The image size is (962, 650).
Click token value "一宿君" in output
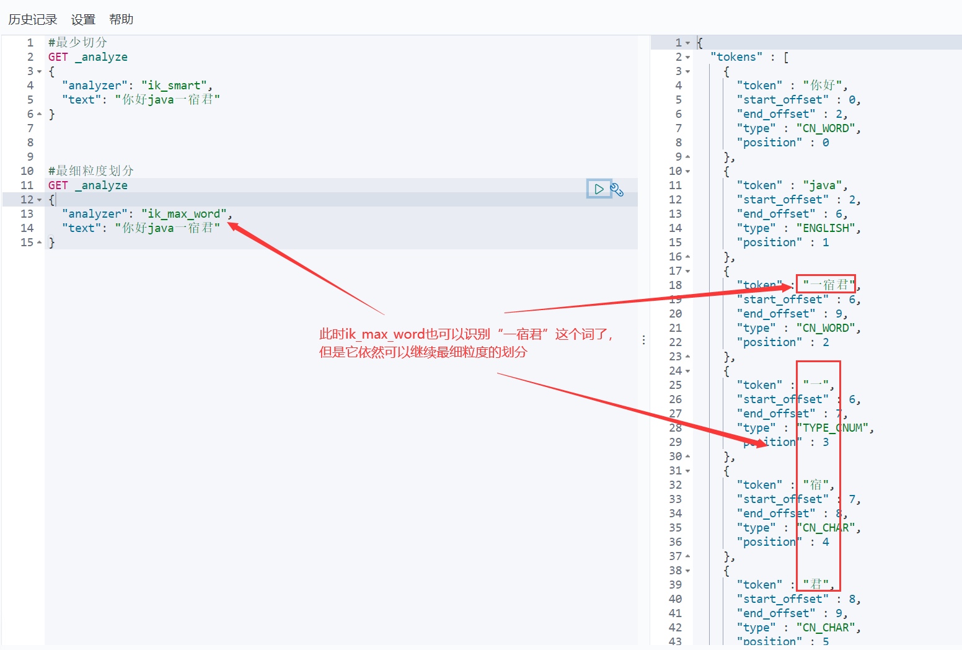pyautogui.click(x=829, y=285)
